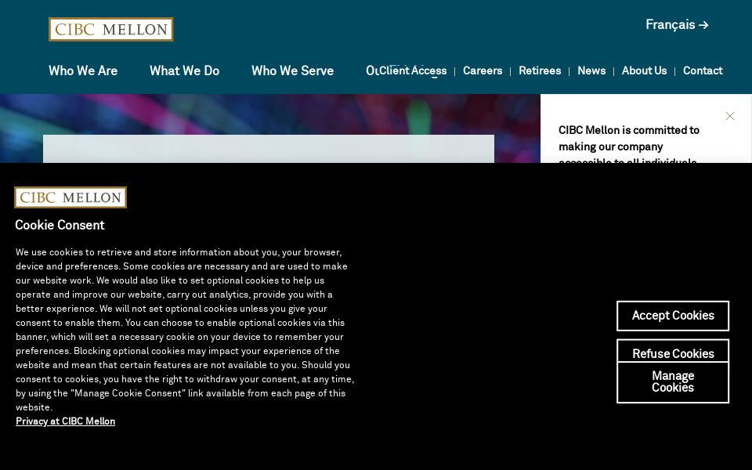The image size is (752, 470).
Task: Expand the partially hidden Our menu item
Action: [x=371, y=70]
